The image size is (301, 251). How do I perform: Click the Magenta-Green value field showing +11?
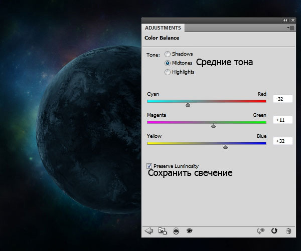(x=282, y=120)
